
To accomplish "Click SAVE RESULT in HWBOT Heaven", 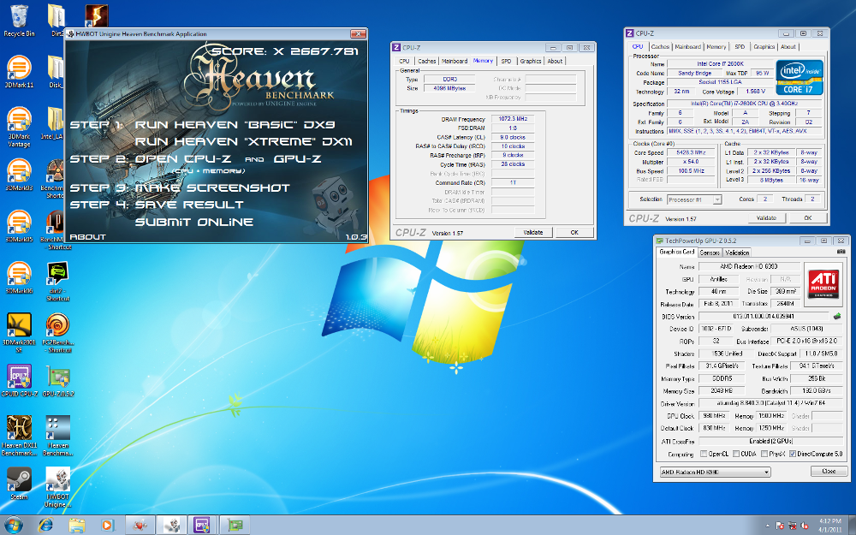I will (189, 205).
